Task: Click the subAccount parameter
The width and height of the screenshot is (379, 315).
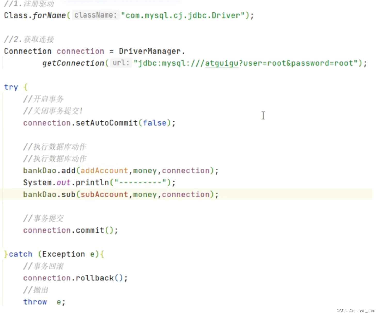Action: pyautogui.click(x=104, y=195)
